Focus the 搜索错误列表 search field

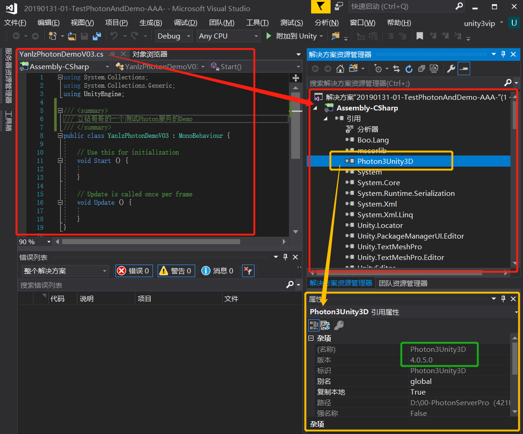(x=151, y=285)
